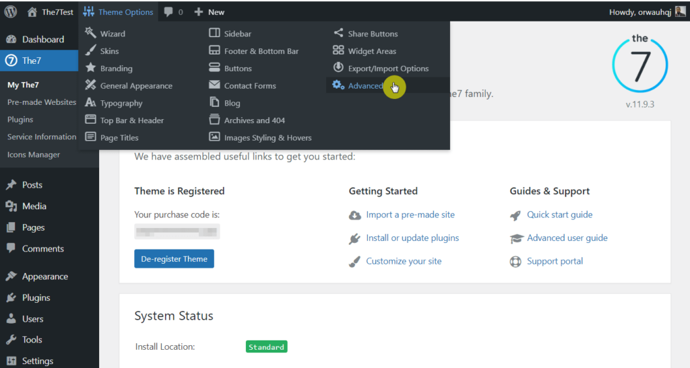Screen dimensions: 690x368
Task: Open Install or update plugins link
Action: [412, 238]
